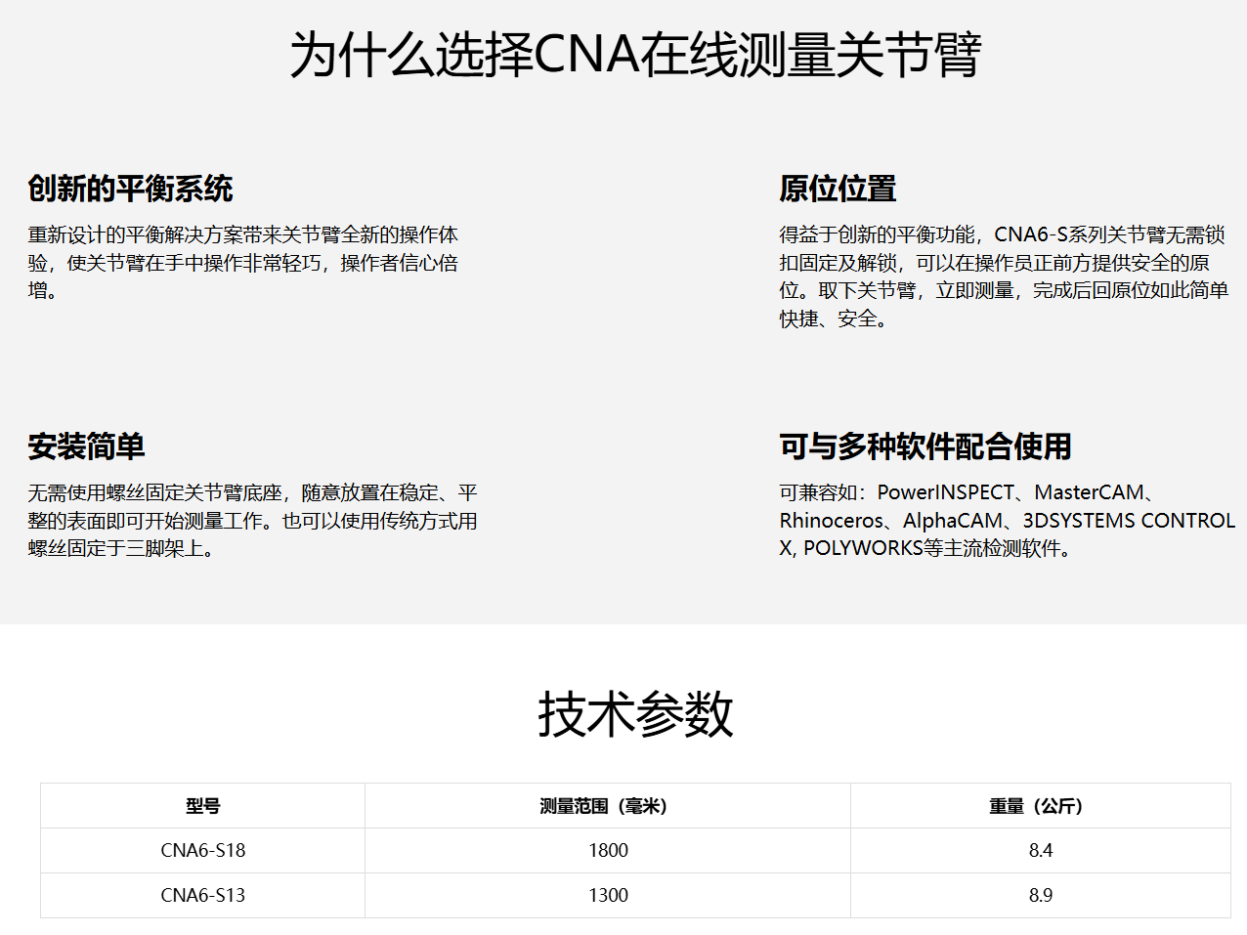Click the paragraph beginning with 无需使用螺丝固定
The image size is (1247, 935).
(x=252, y=521)
